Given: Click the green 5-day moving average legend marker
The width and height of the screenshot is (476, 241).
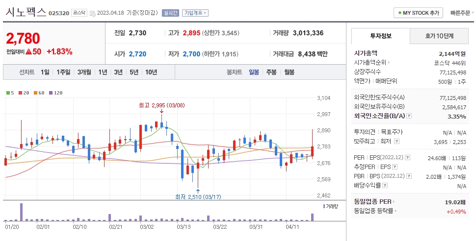Looking at the screenshot, I should coord(8,93).
